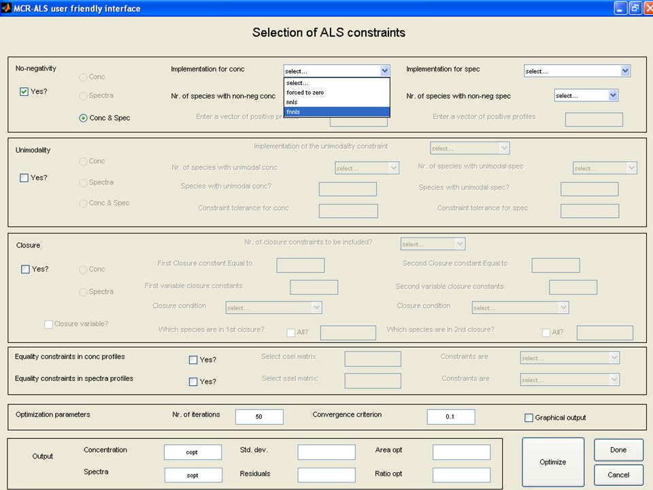Tick Yes for equality constraints in spectra profiles

click(193, 382)
